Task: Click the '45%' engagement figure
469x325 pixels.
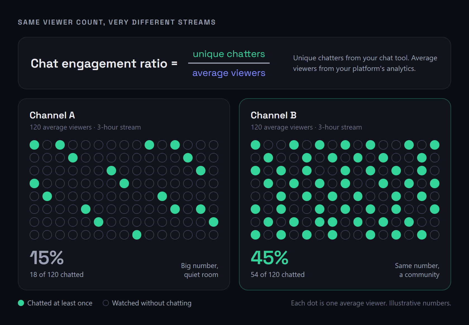Action: [x=269, y=257]
